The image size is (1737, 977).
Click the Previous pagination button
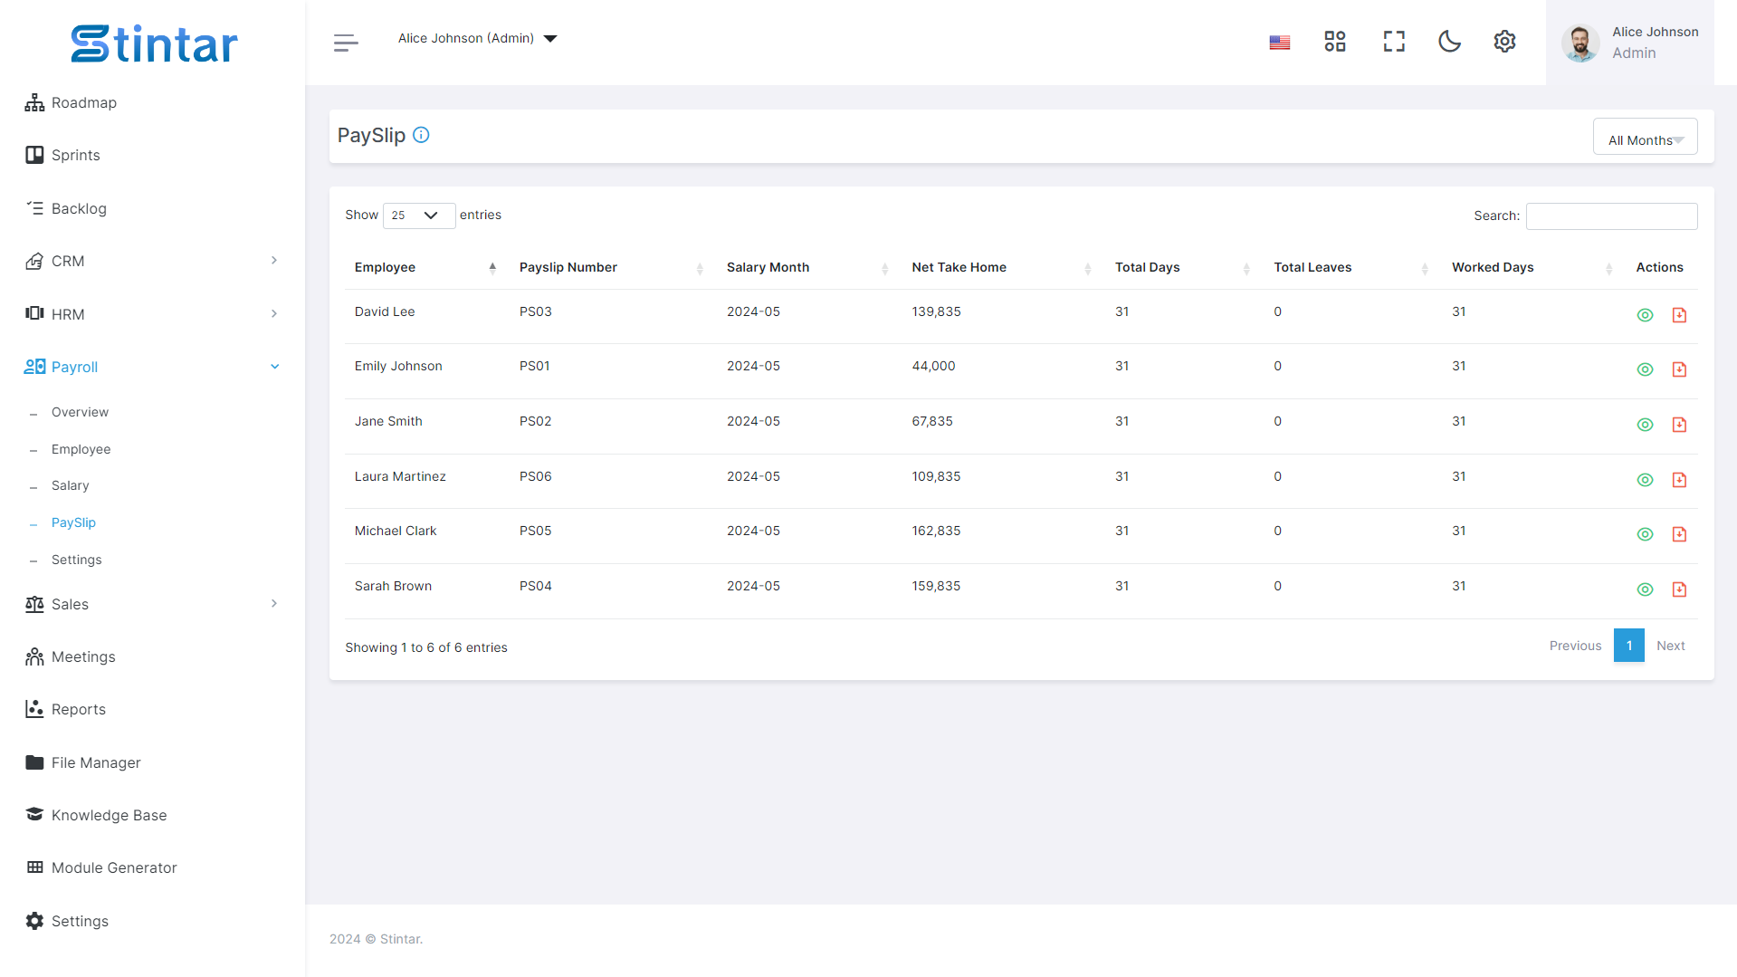pyautogui.click(x=1575, y=646)
